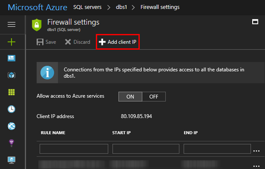Maximize the Firewall settings blade
Viewport: 265px width, 169px height.
click(255, 22)
